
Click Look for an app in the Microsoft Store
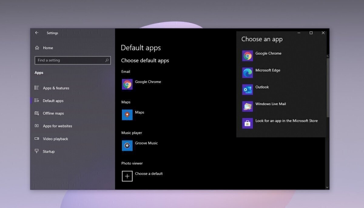[286, 121]
